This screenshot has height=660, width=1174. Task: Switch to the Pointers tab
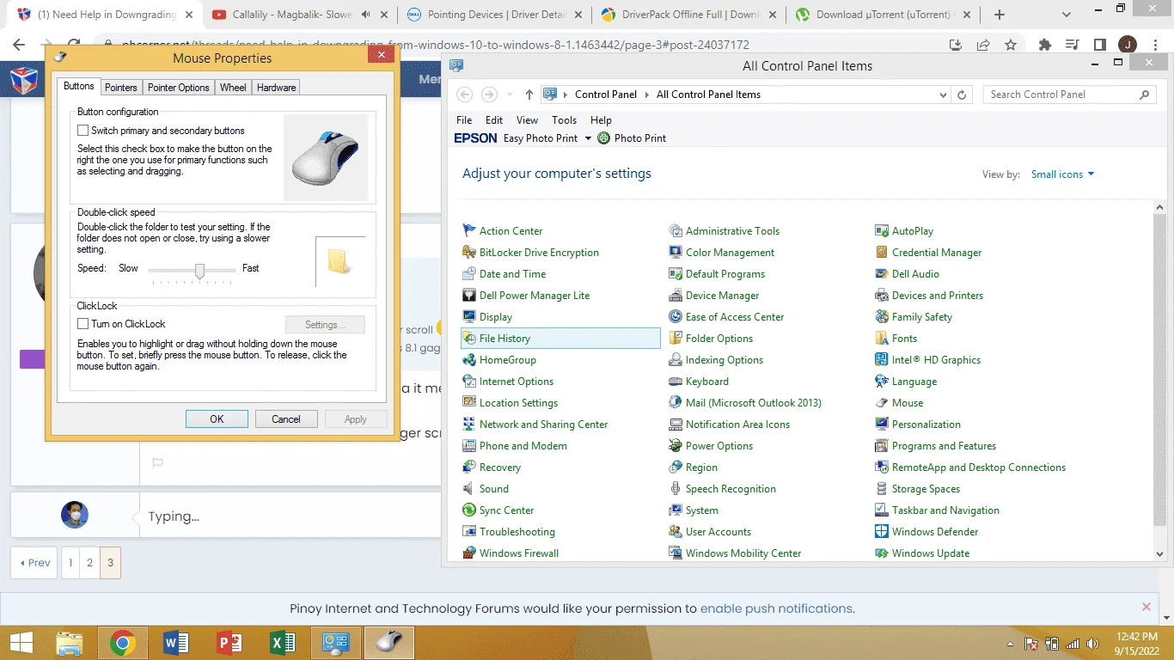point(121,88)
